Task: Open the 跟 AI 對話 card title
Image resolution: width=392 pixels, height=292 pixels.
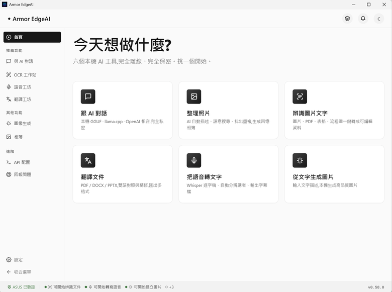Action: [94, 113]
